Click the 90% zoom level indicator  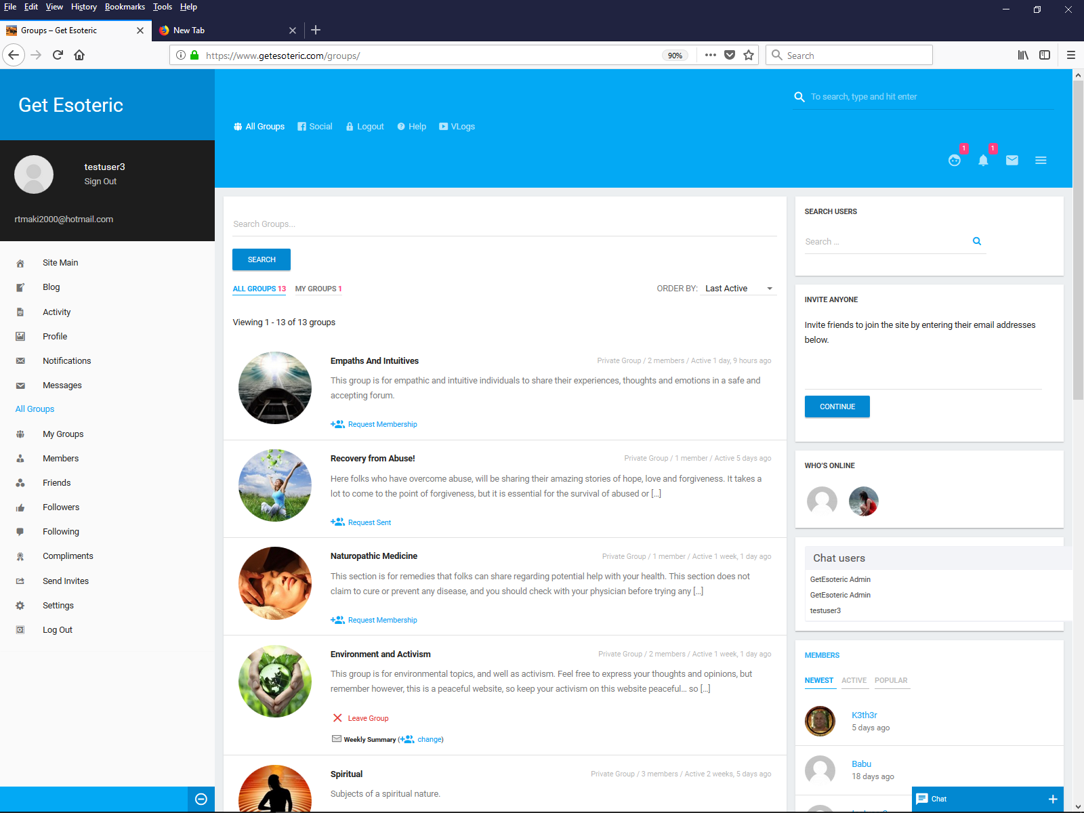click(675, 56)
